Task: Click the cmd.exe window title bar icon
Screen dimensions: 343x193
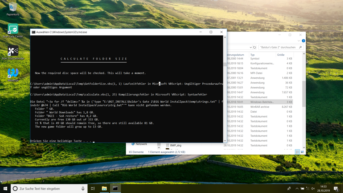Action: pyautogui.click(x=33, y=32)
